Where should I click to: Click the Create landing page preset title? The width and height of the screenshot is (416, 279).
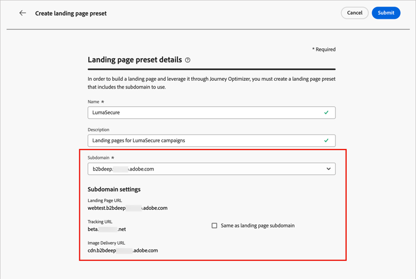(x=71, y=13)
